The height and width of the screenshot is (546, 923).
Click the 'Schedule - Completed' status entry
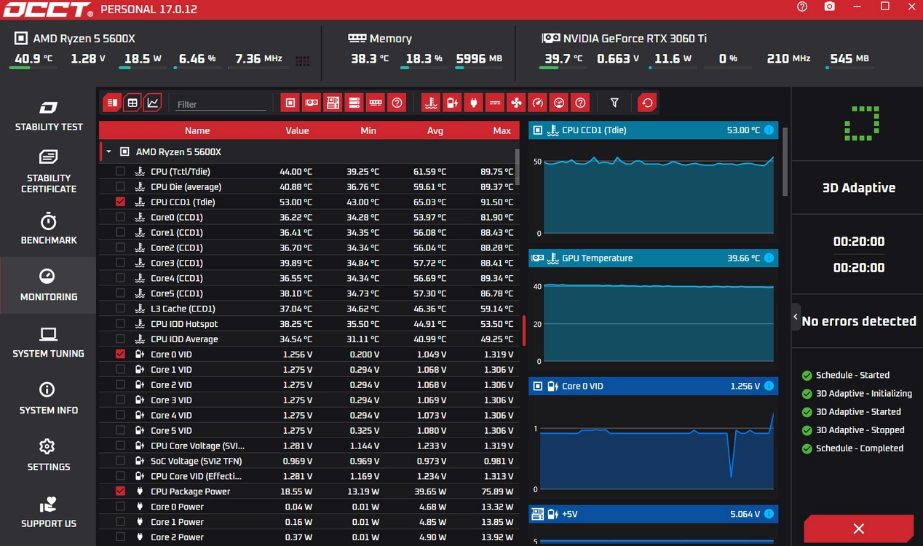(860, 448)
